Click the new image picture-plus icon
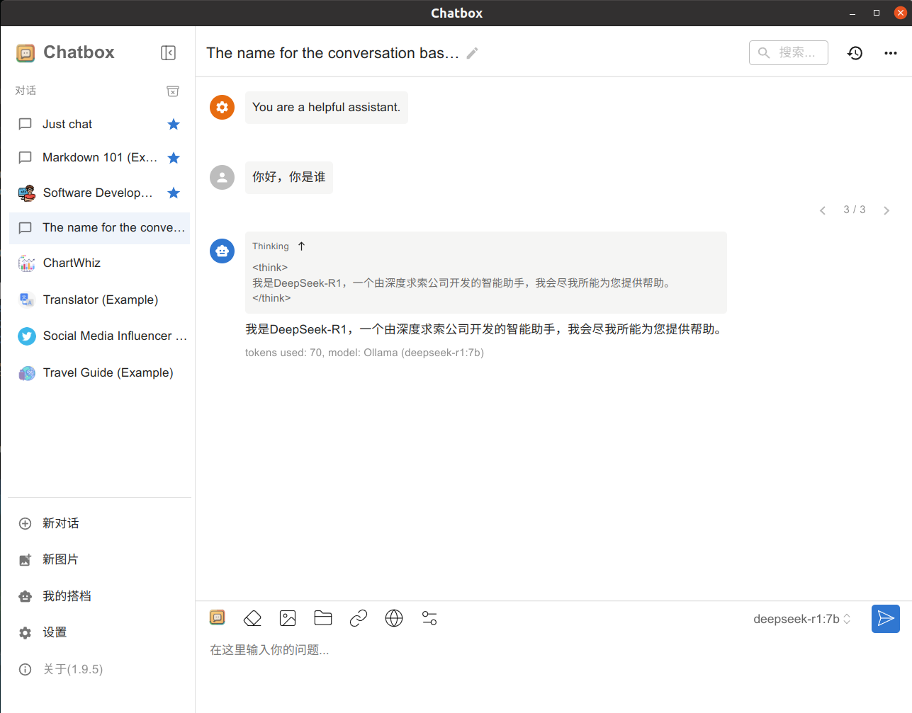The image size is (912, 713). click(x=26, y=559)
